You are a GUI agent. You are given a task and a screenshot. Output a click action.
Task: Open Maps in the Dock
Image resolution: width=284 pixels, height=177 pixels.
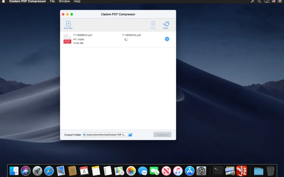pyautogui.click(x=119, y=171)
